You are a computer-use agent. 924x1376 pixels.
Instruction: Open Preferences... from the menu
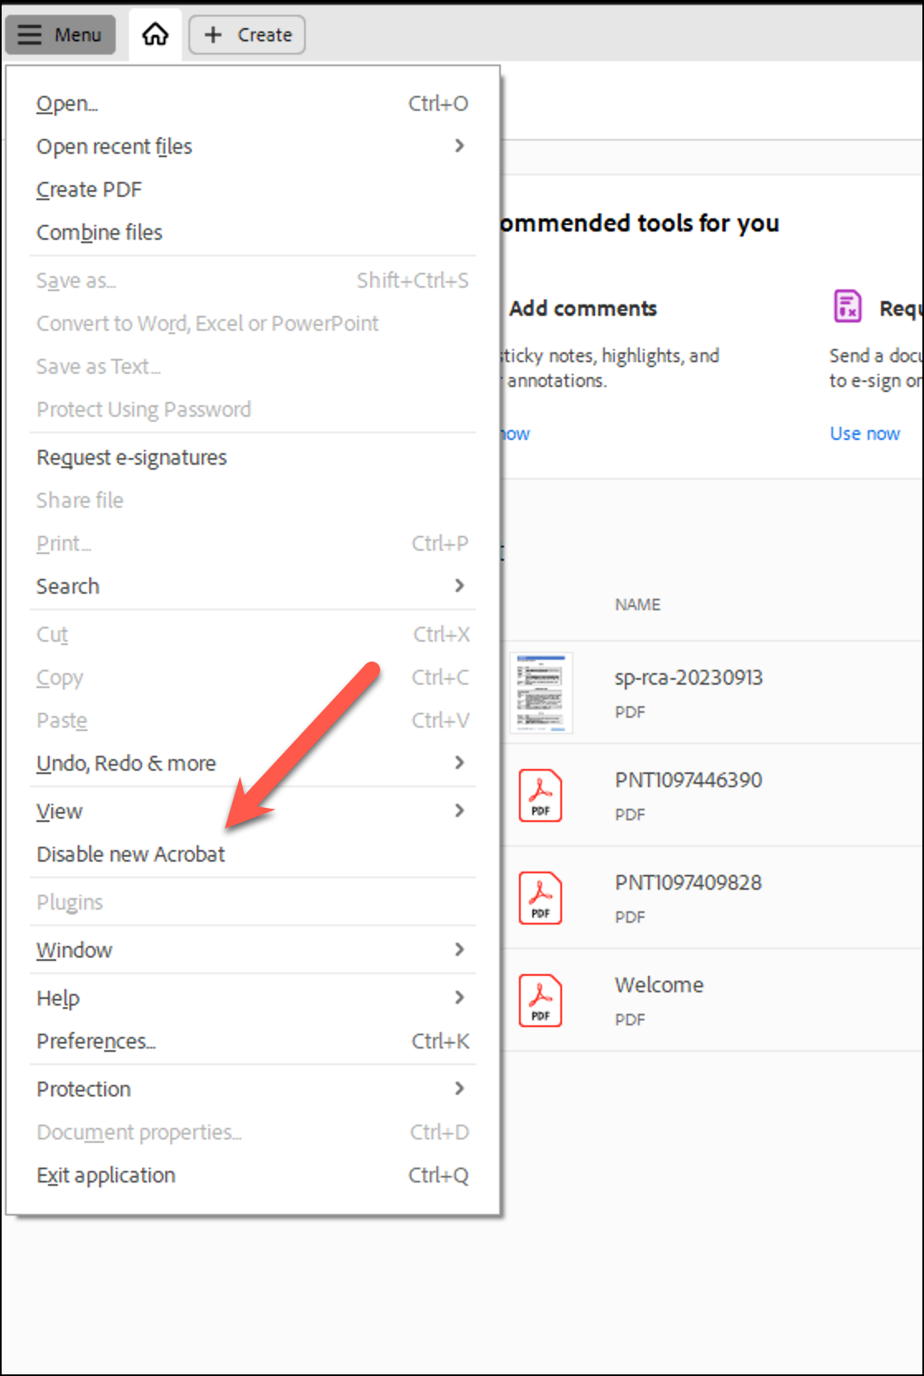coord(252,1041)
